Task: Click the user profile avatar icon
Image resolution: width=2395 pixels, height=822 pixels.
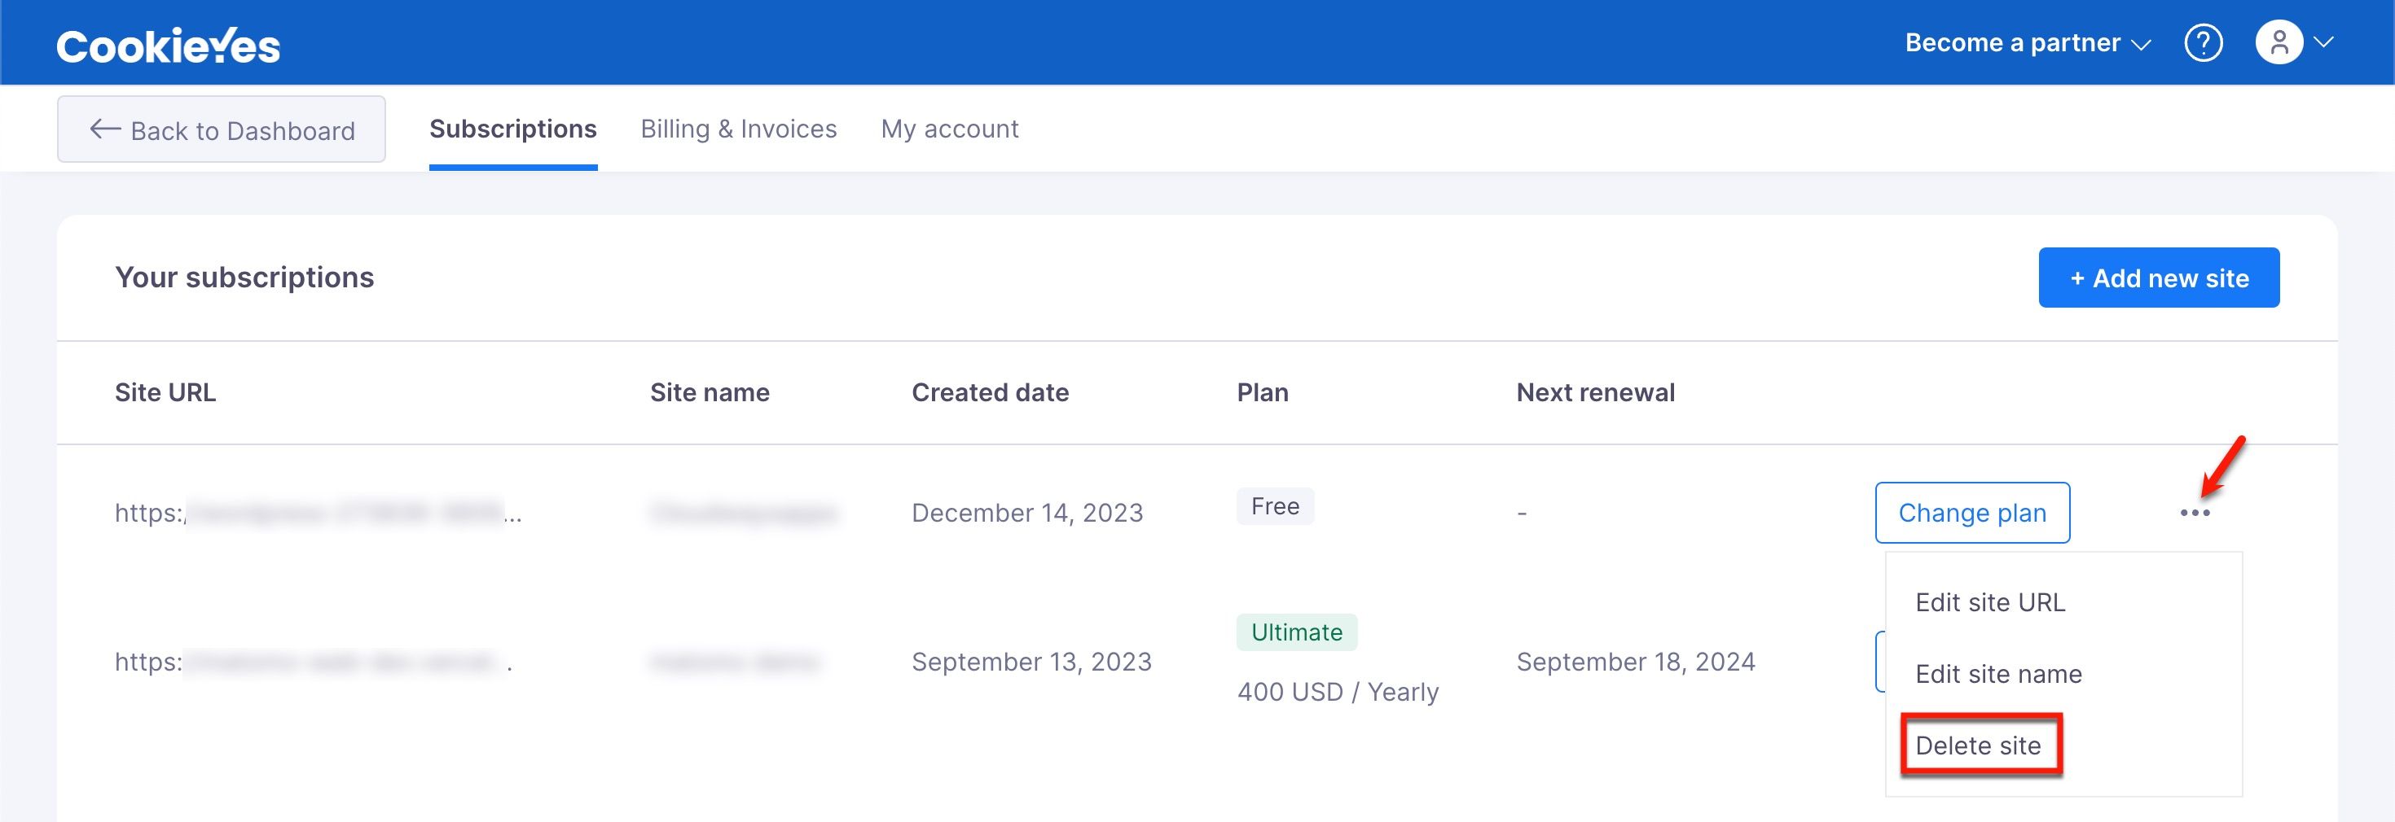Action: click(x=2279, y=42)
